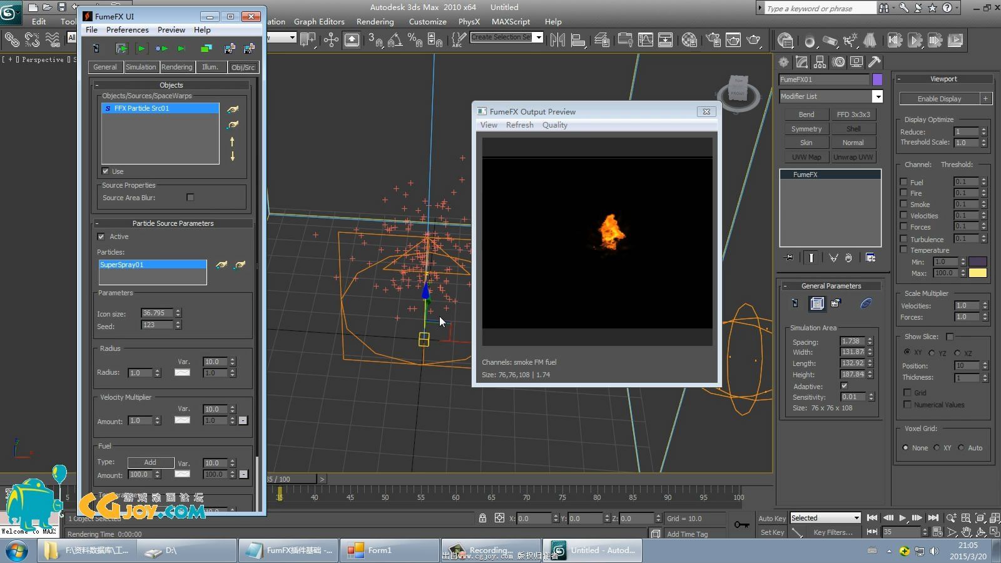Open the Create Selection Set dropdown arrow

(x=538, y=37)
